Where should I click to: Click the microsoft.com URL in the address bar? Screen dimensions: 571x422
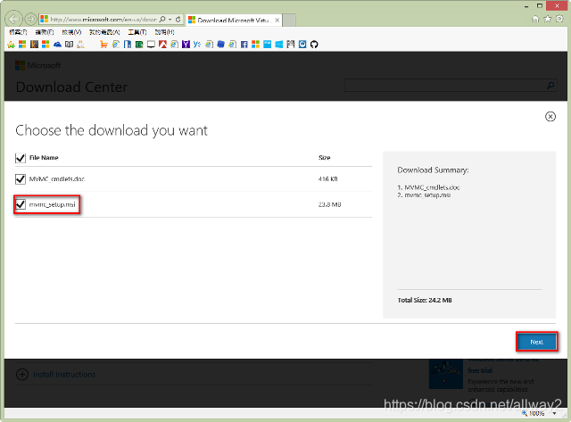[103, 20]
